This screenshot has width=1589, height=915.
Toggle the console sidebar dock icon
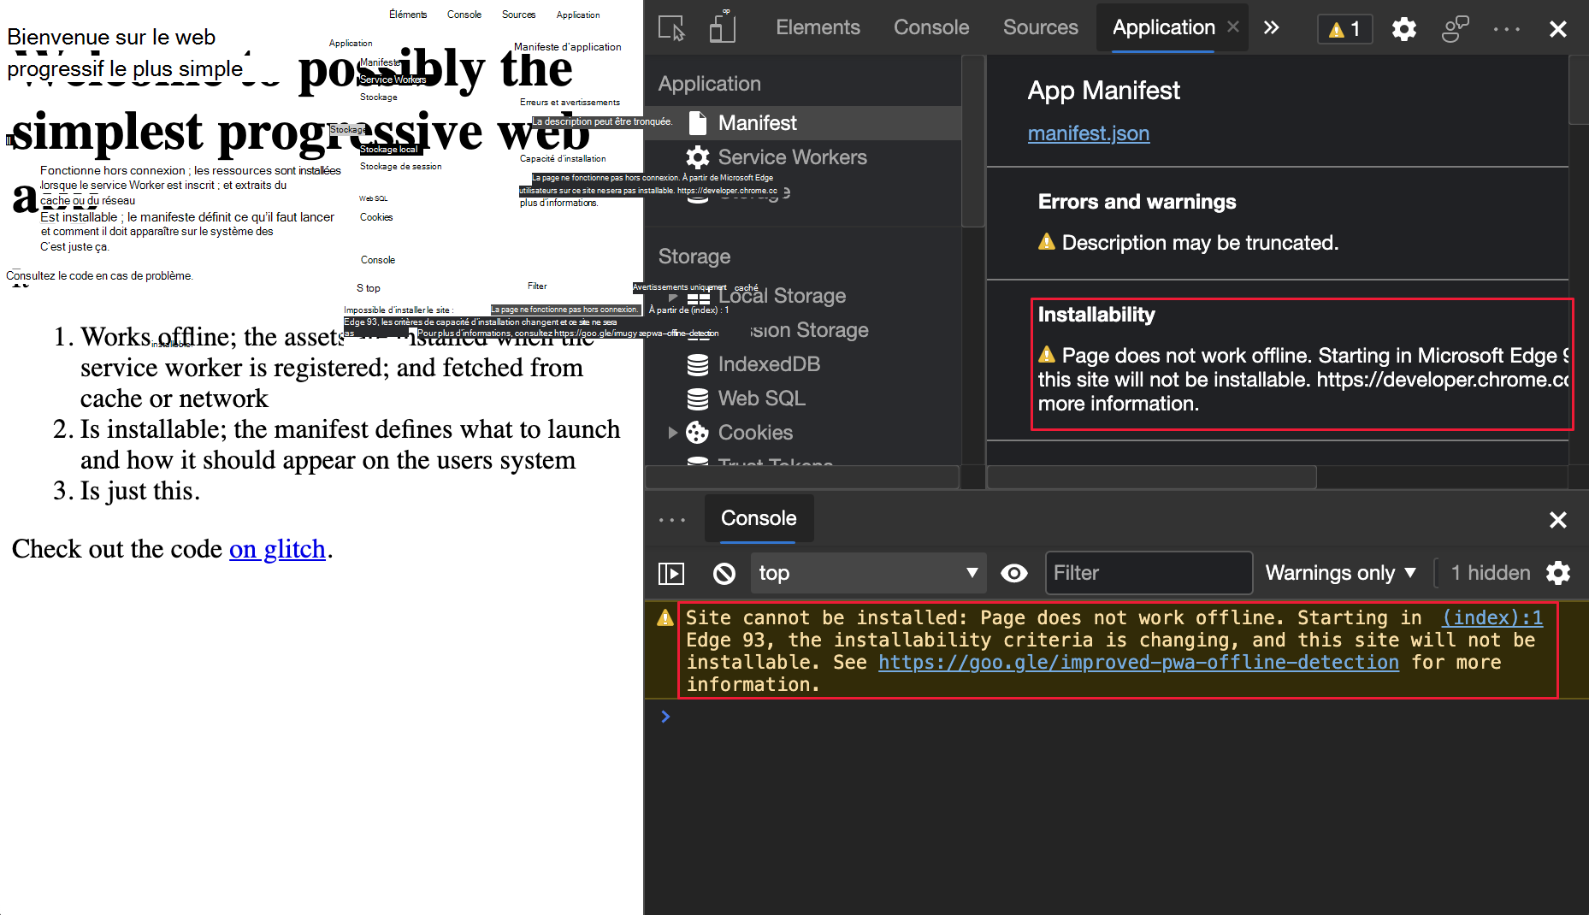(671, 573)
